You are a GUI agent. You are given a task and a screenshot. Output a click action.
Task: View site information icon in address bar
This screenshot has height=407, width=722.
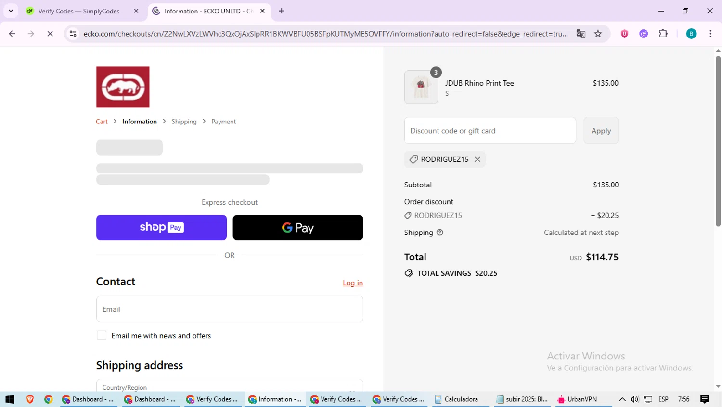click(x=73, y=34)
